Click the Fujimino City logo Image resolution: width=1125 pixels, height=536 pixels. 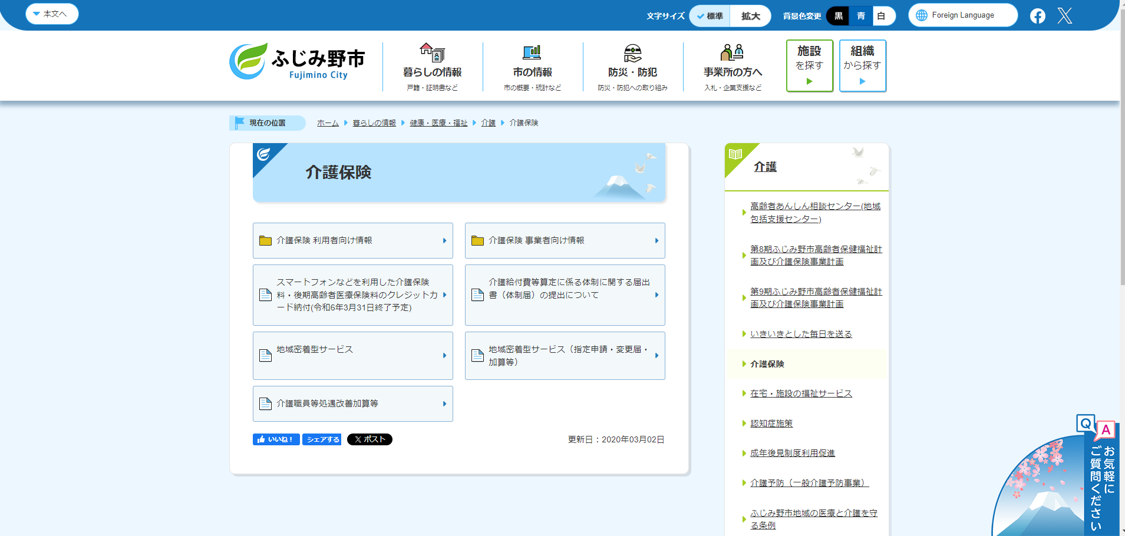point(298,62)
